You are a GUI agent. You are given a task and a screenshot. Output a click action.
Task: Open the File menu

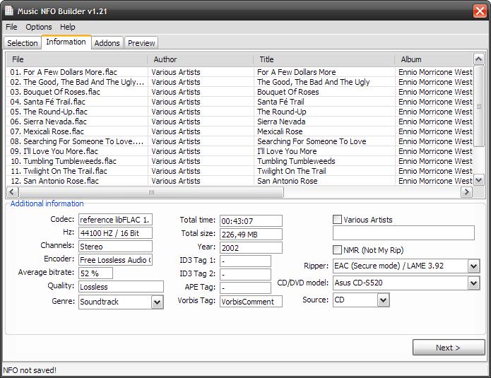tap(11, 27)
